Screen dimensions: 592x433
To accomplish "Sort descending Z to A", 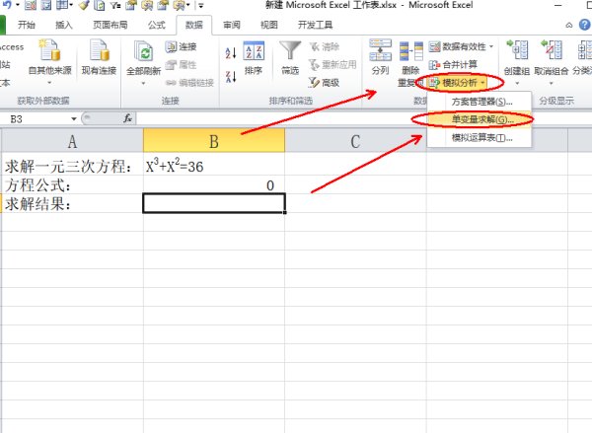I will [x=231, y=76].
